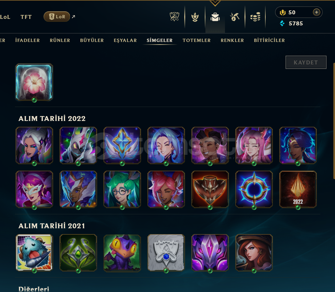
Task: Switch to the RÜNLER tab
Action: tap(60, 40)
